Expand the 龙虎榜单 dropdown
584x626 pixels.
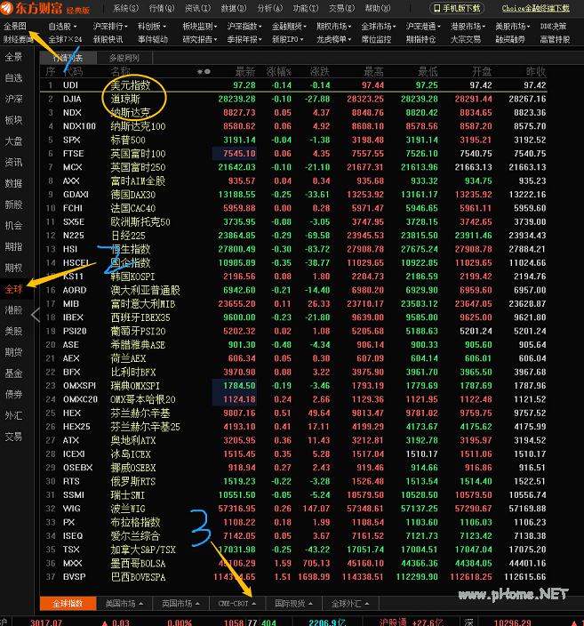[333, 39]
